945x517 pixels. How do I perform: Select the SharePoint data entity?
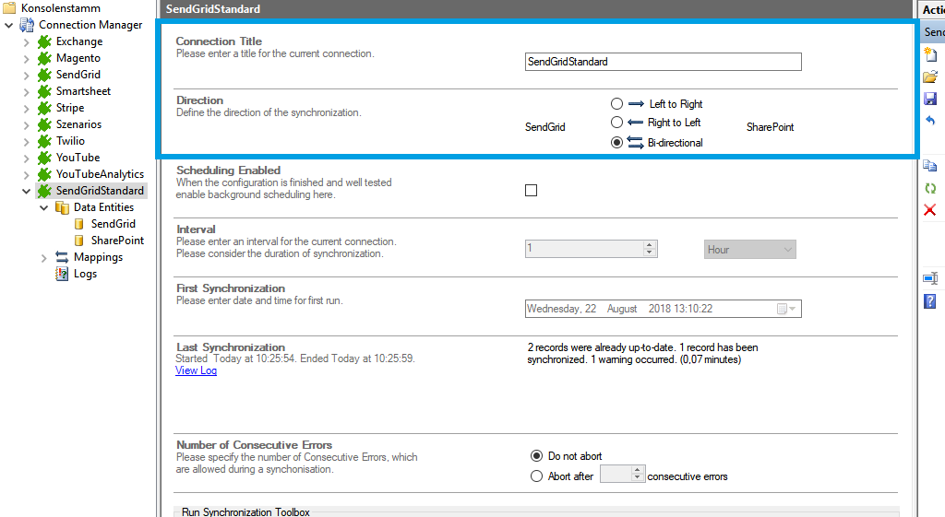coord(117,241)
